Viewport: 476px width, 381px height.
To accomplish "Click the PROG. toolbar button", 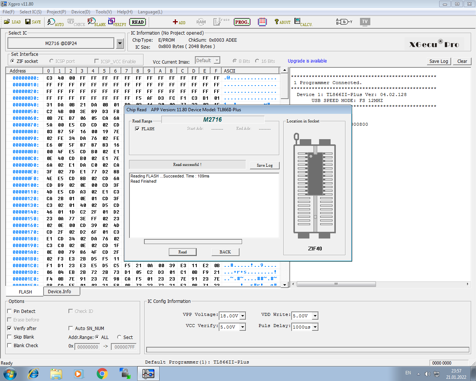I will point(242,22).
